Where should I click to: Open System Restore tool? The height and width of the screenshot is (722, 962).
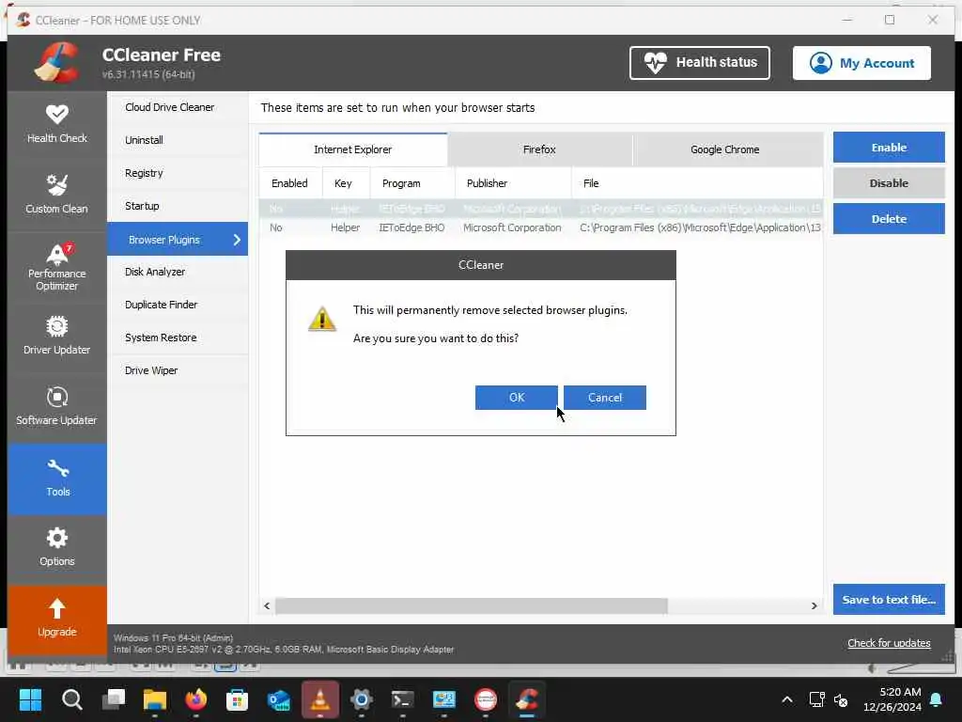point(178,337)
